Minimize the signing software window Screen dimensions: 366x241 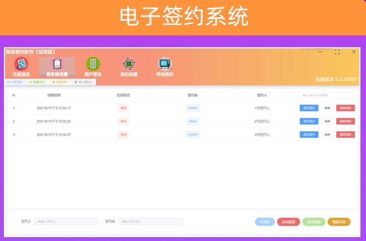320,52
